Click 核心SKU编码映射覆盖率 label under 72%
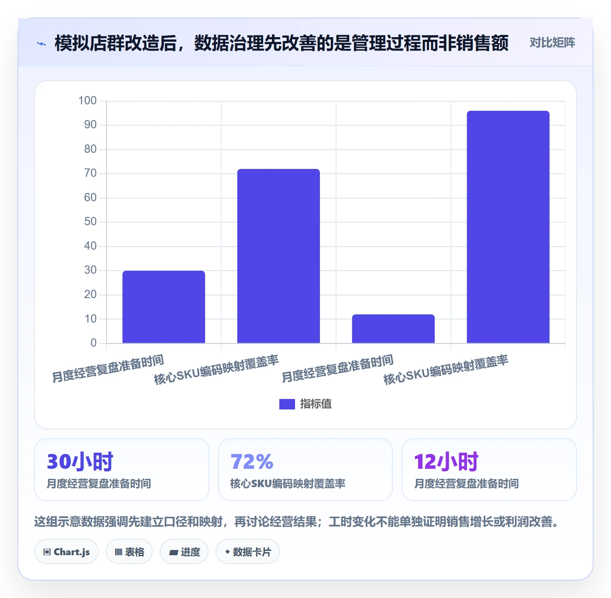Viewport: 611px width, 598px height. [x=288, y=484]
